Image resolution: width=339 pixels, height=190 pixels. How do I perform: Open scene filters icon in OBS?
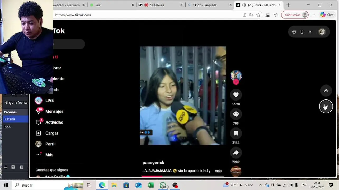21,167
